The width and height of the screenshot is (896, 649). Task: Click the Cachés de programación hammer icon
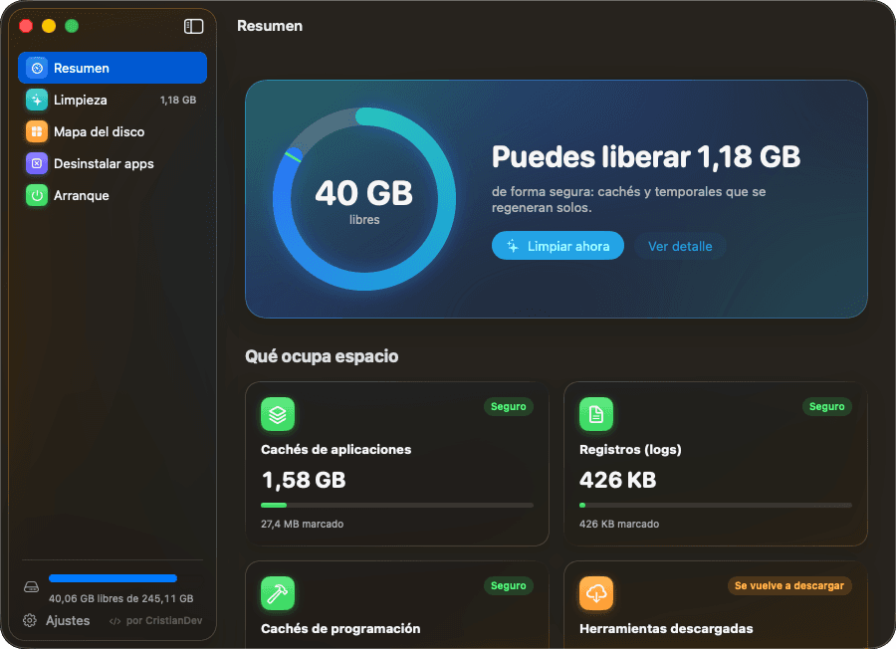point(278,593)
